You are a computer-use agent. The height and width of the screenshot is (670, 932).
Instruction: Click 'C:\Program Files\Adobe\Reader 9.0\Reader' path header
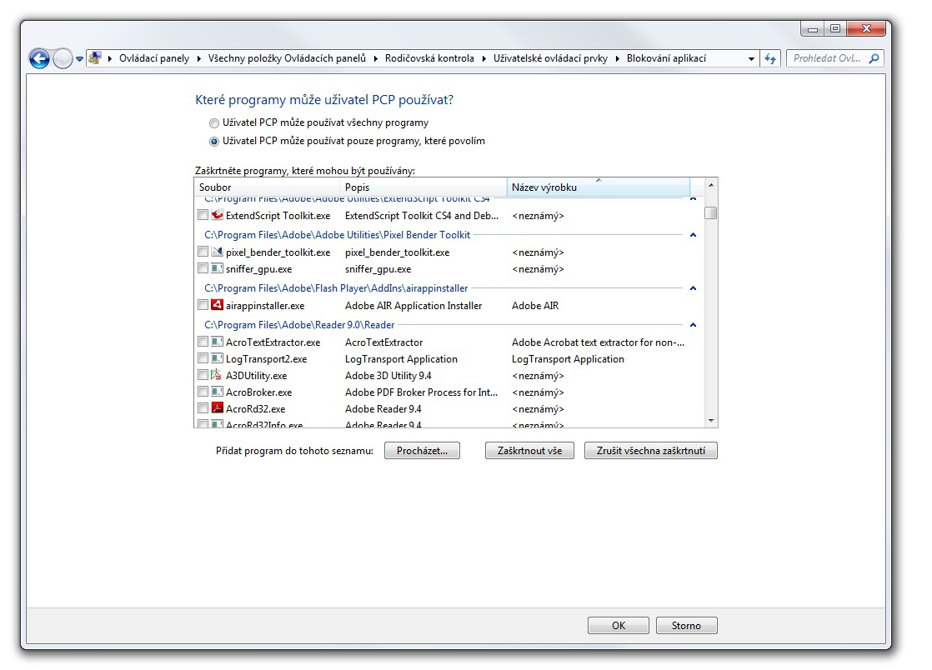click(x=299, y=325)
